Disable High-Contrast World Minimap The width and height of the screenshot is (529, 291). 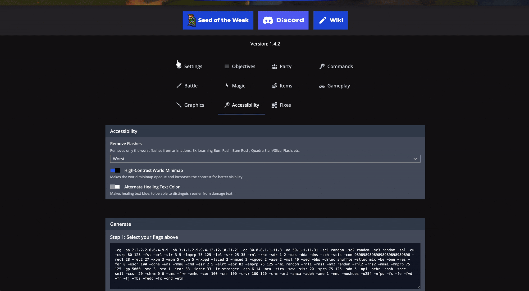(x=115, y=170)
